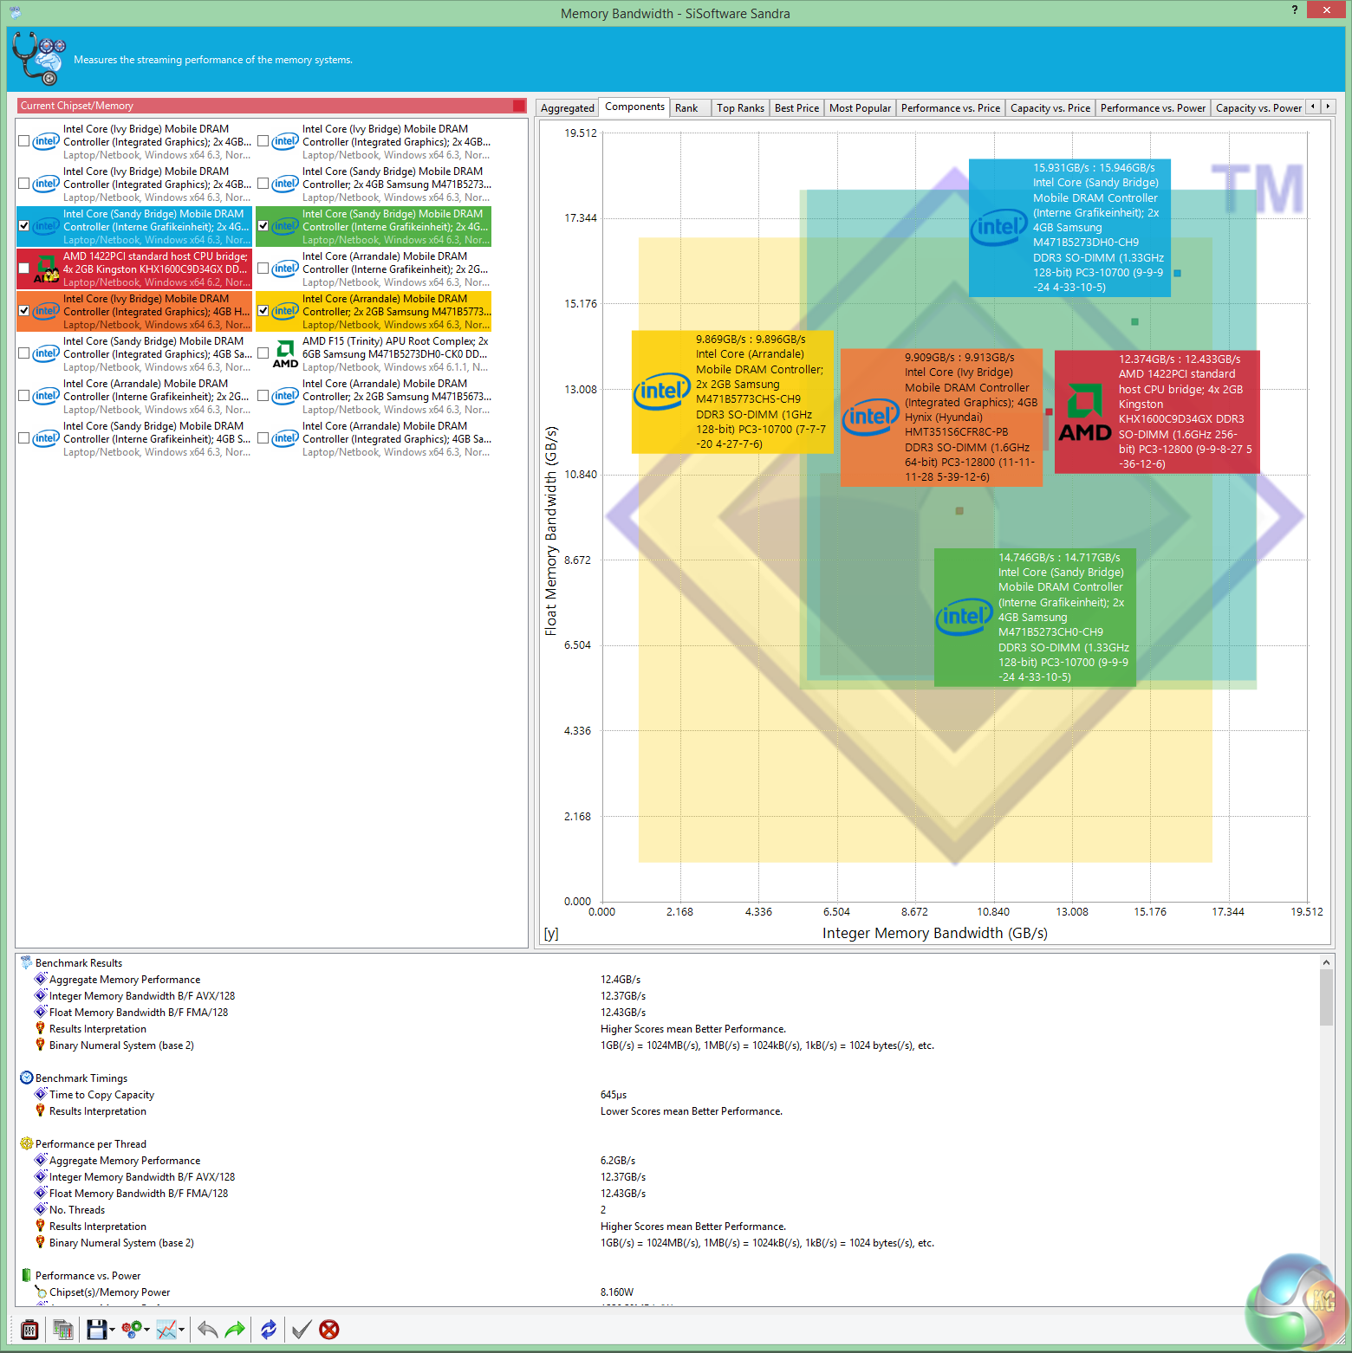
Task: Click the AMD logo of the Kingston KHX1600 entry
Action: [x=46, y=269]
